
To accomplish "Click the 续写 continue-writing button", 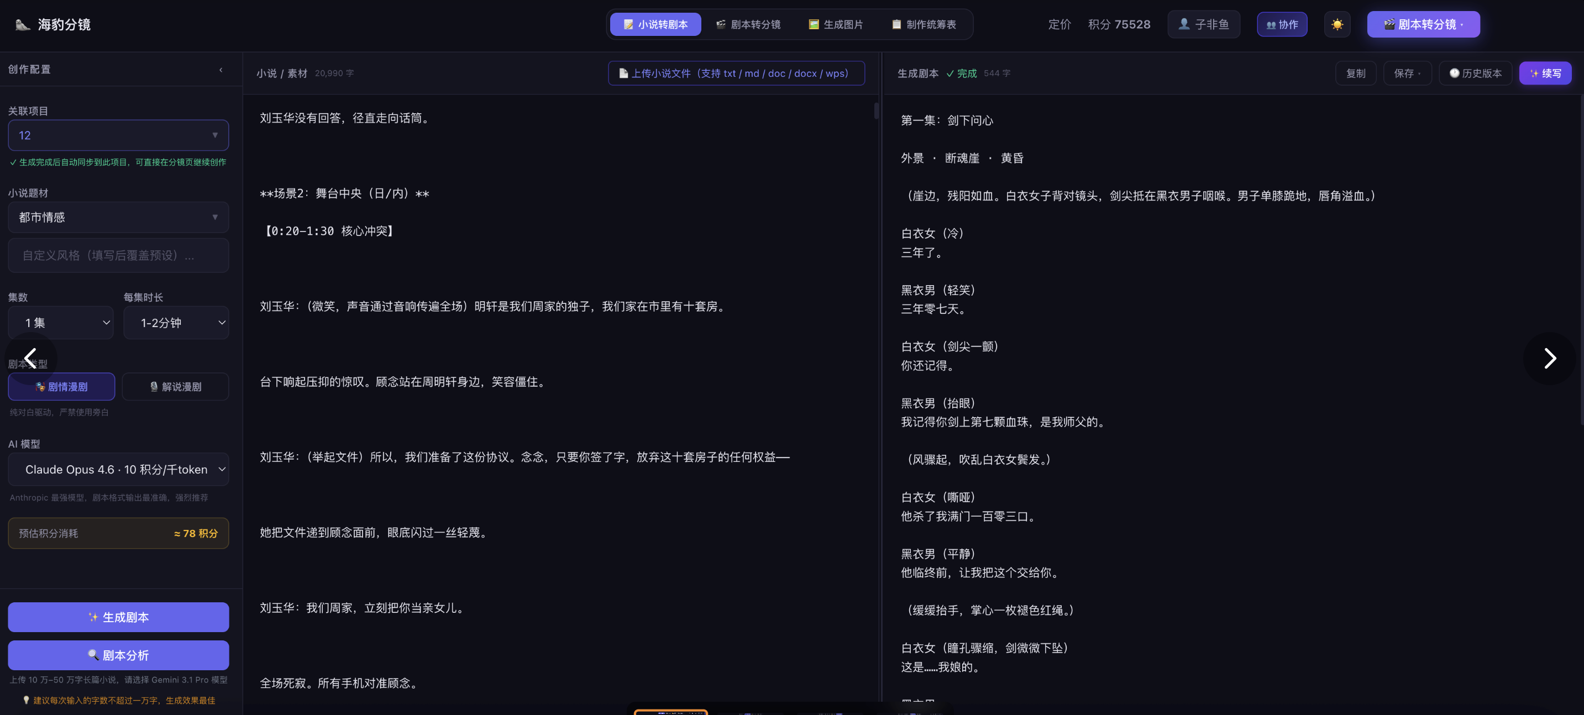I will point(1545,73).
